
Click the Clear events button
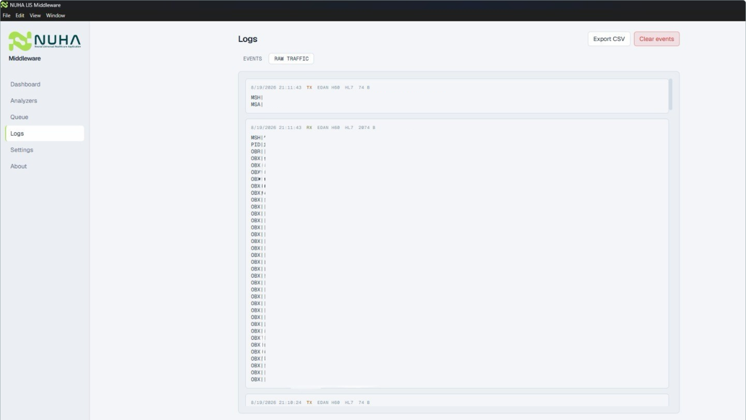[656, 39]
